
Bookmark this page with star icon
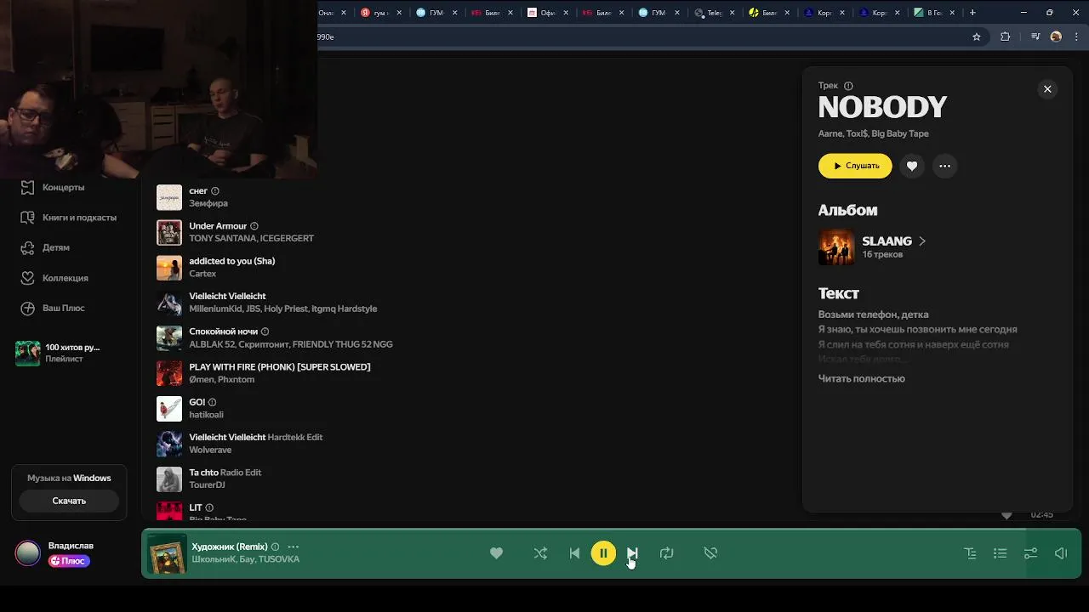tap(977, 37)
